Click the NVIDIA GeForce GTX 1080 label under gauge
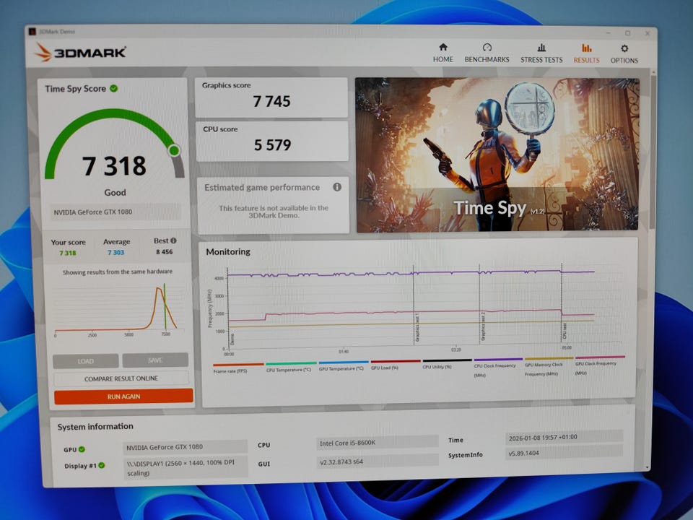This screenshot has height=520, width=693. pyautogui.click(x=115, y=212)
